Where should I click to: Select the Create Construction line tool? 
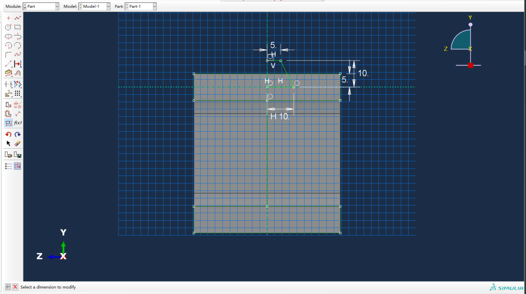pos(8,64)
